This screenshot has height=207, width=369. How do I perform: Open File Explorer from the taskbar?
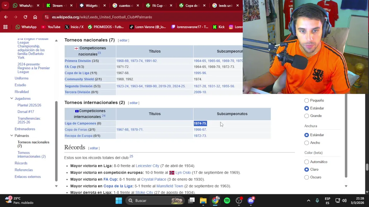203,201
